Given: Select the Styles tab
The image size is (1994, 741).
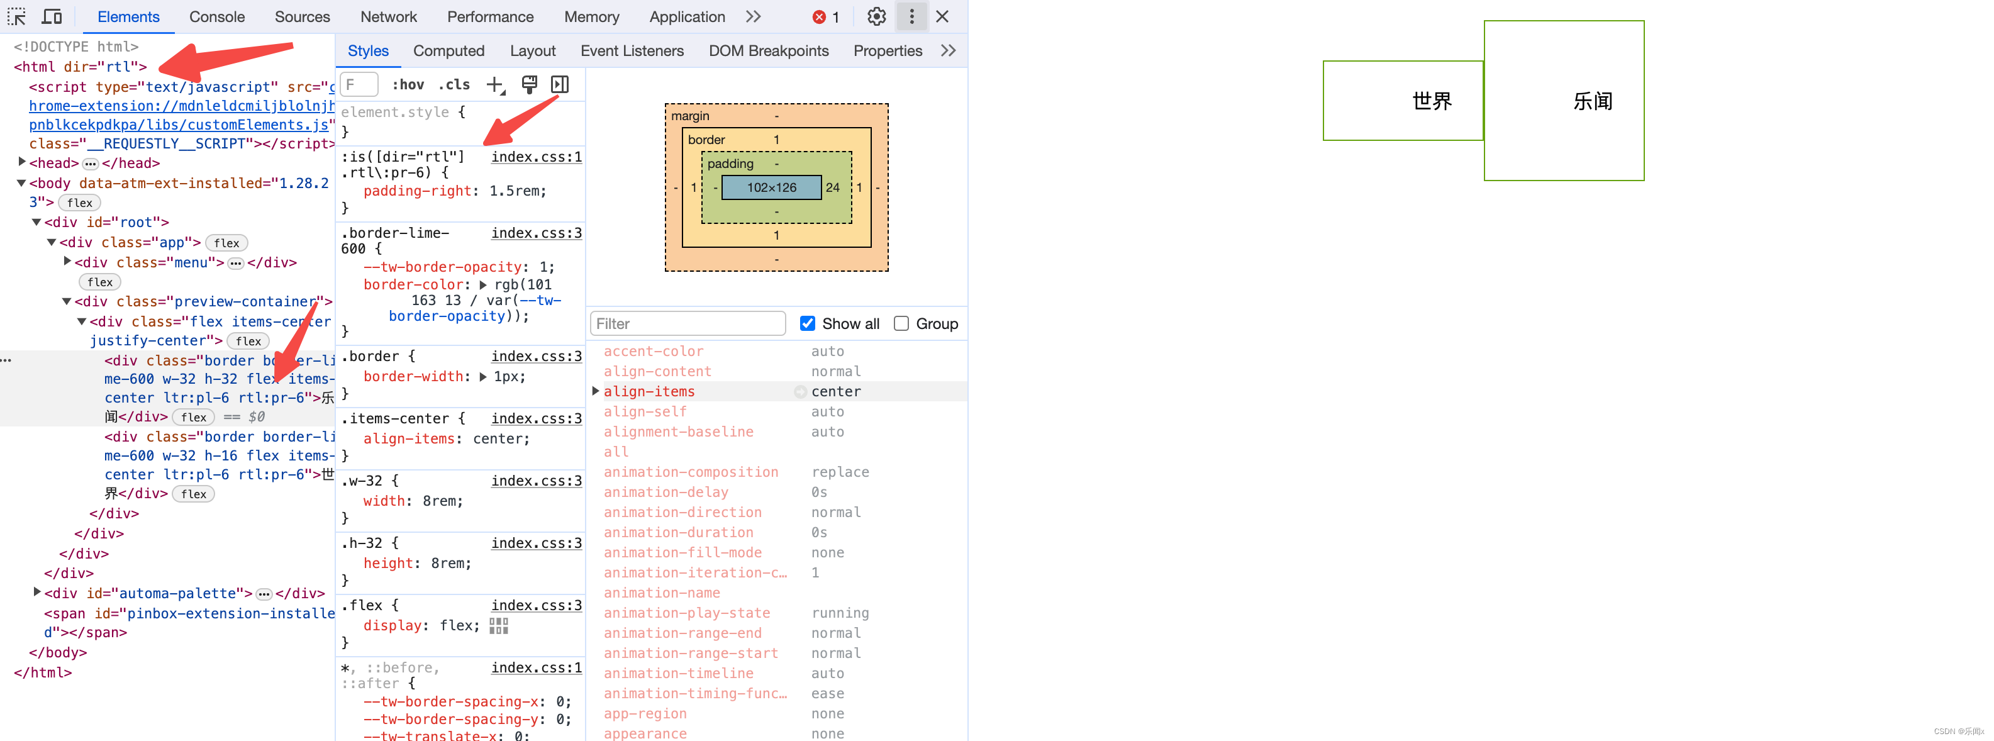Looking at the screenshot, I should tap(368, 50).
